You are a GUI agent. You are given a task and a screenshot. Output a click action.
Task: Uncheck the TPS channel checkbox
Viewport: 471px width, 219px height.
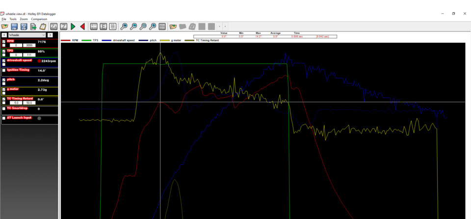click(x=4, y=51)
